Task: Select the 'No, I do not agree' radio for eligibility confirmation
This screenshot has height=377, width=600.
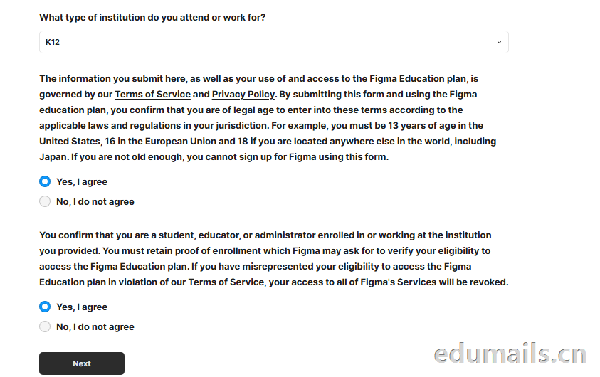Action: point(45,326)
